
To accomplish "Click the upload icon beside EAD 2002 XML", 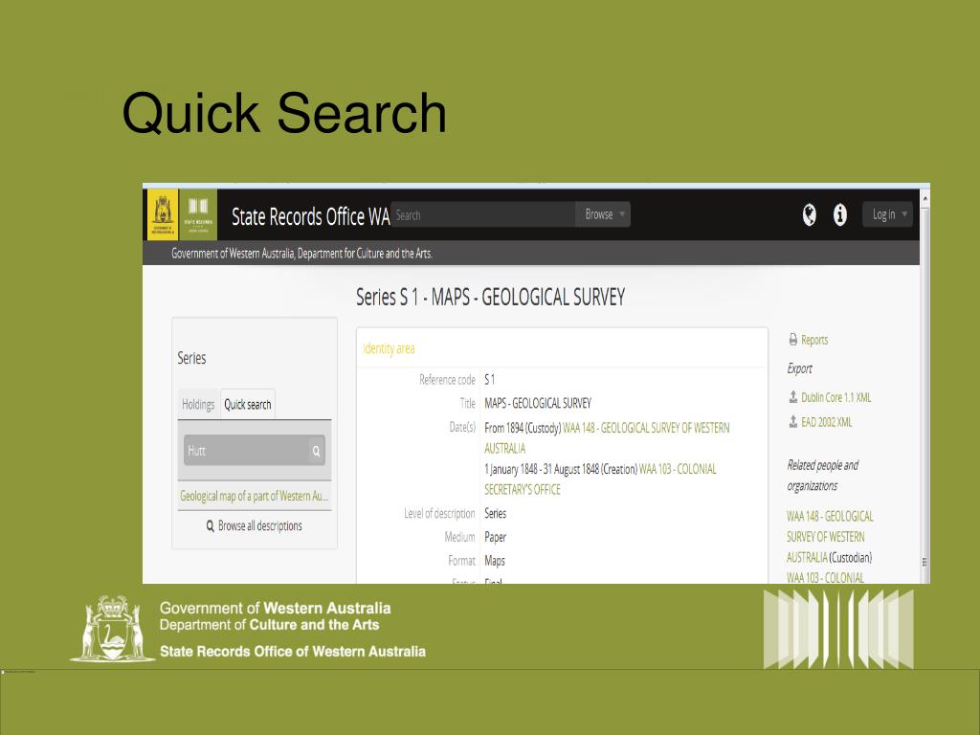I will pyautogui.click(x=792, y=422).
